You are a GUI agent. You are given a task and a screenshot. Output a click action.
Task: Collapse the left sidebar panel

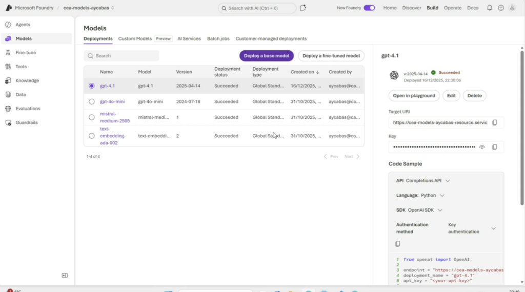coord(65,276)
